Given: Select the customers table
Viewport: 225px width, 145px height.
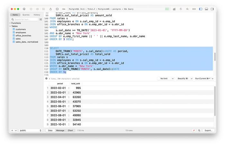Looking at the screenshot, I should click(x=21, y=29).
